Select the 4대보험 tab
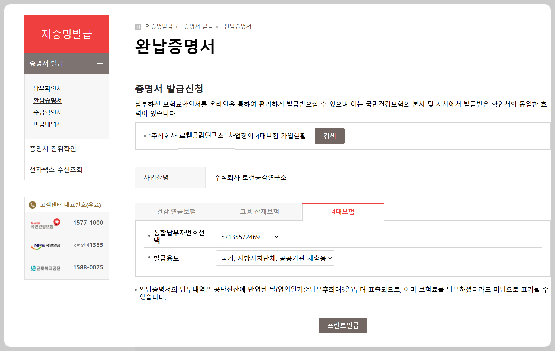The image size is (555, 351). [x=343, y=212]
